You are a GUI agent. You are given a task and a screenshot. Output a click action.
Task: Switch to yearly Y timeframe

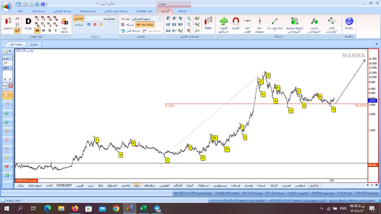pyautogui.click(x=56, y=30)
